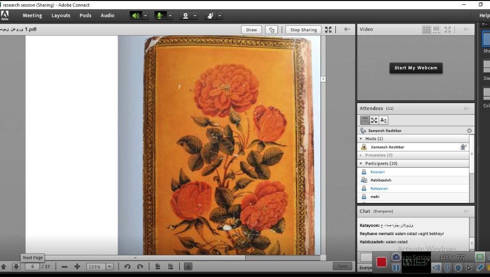Click the zoom out minus icon

click(65, 267)
